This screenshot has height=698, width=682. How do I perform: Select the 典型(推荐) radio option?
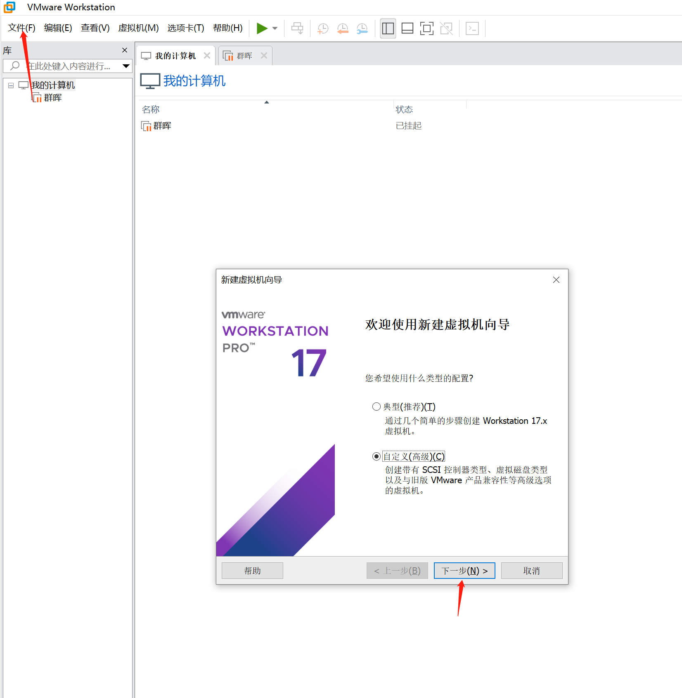tap(377, 407)
